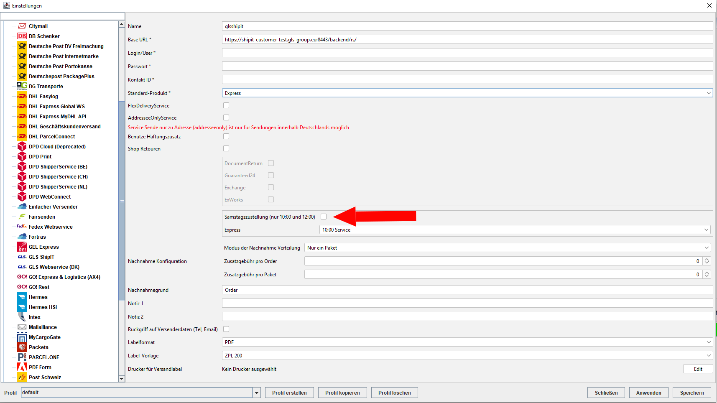This screenshot has width=717, height=403.
Task: Open the Standard-Produkt Express dropdown
Action: click(x=467, y=93)
